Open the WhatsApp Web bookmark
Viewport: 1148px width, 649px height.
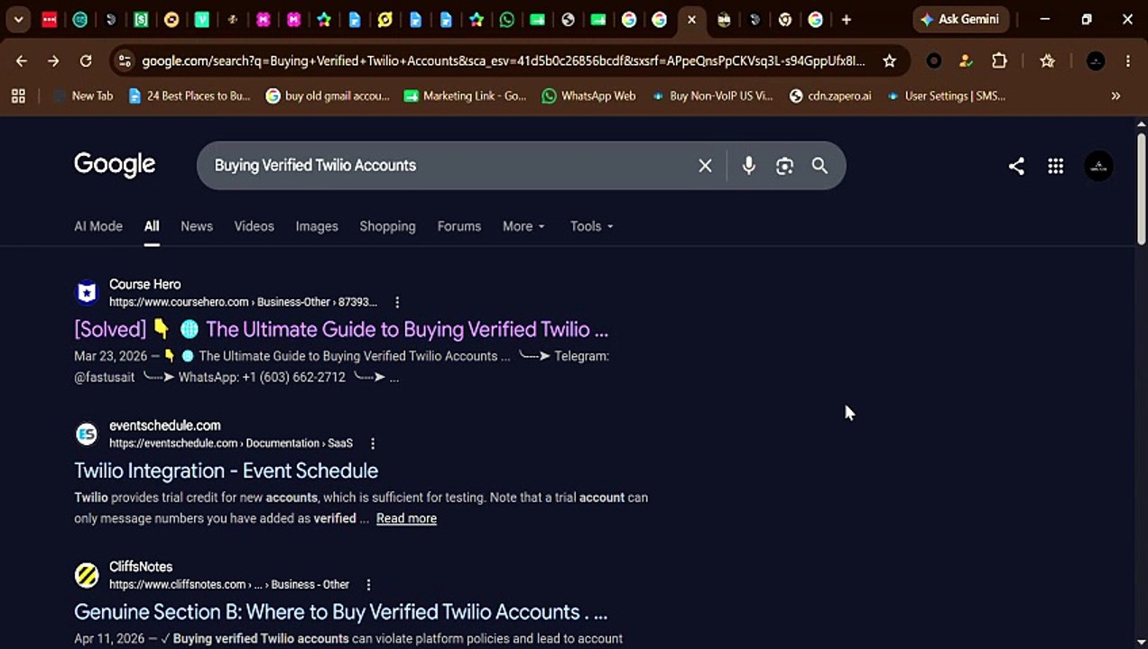click(588, 96)
